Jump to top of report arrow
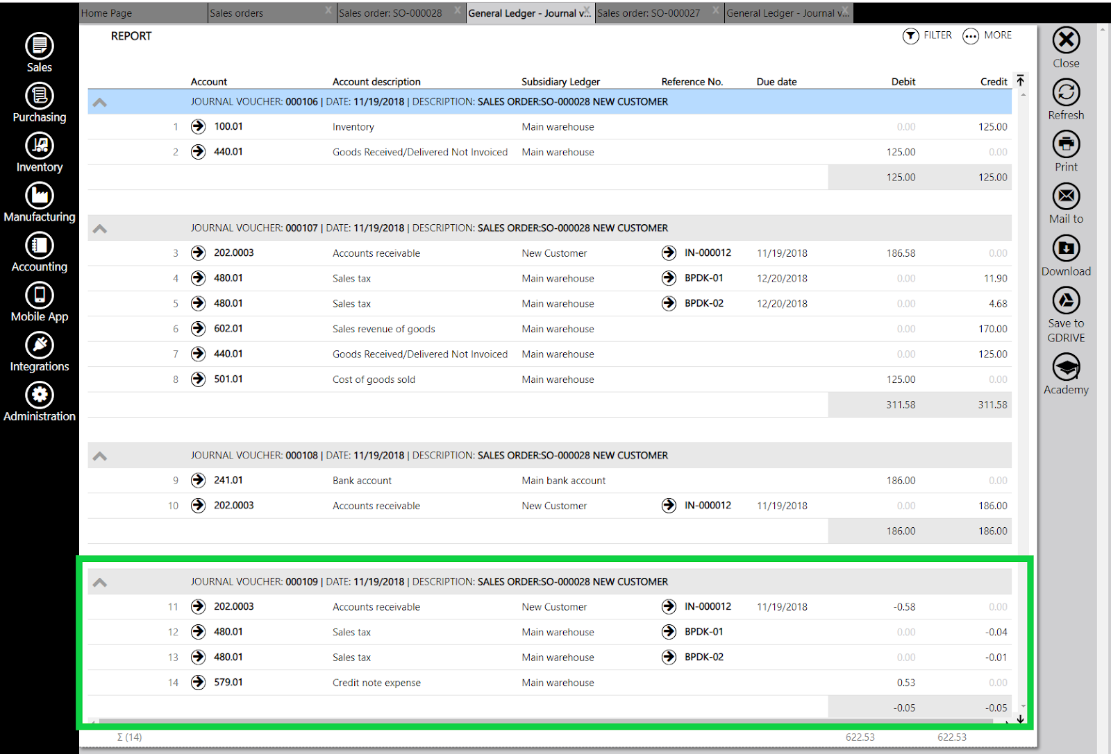The image size is (1111, 754). click(1020, 80)
